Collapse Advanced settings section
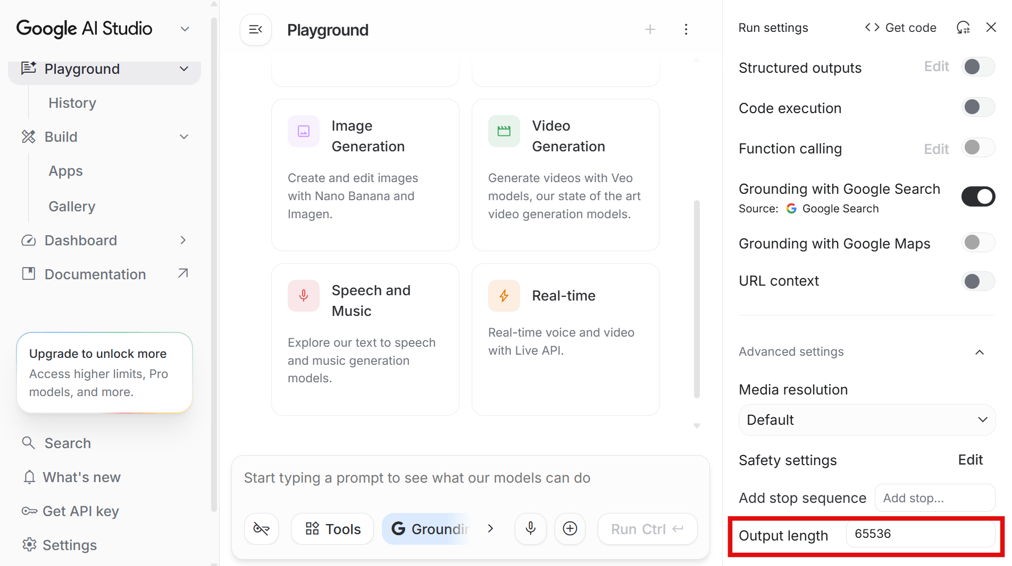Image resolution: width=1012 pixels, height=566 pixels. [x=980, y=352]
